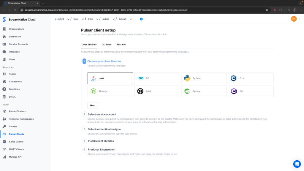Screen dimensions: 304x171
Task: Open Connectors via its puzzle icon
Action: pyautogui.click(x=4, y=82)
